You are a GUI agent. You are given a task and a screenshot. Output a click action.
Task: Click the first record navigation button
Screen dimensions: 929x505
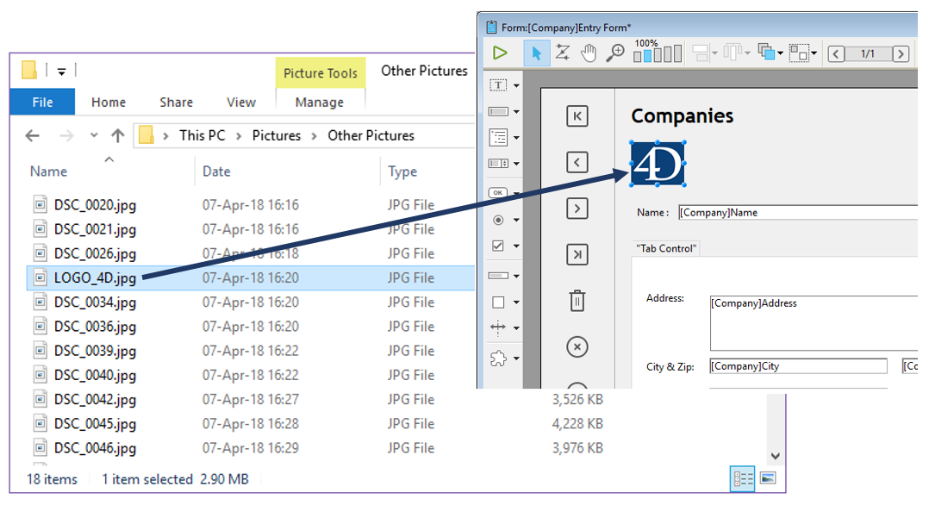coord(577,116)
